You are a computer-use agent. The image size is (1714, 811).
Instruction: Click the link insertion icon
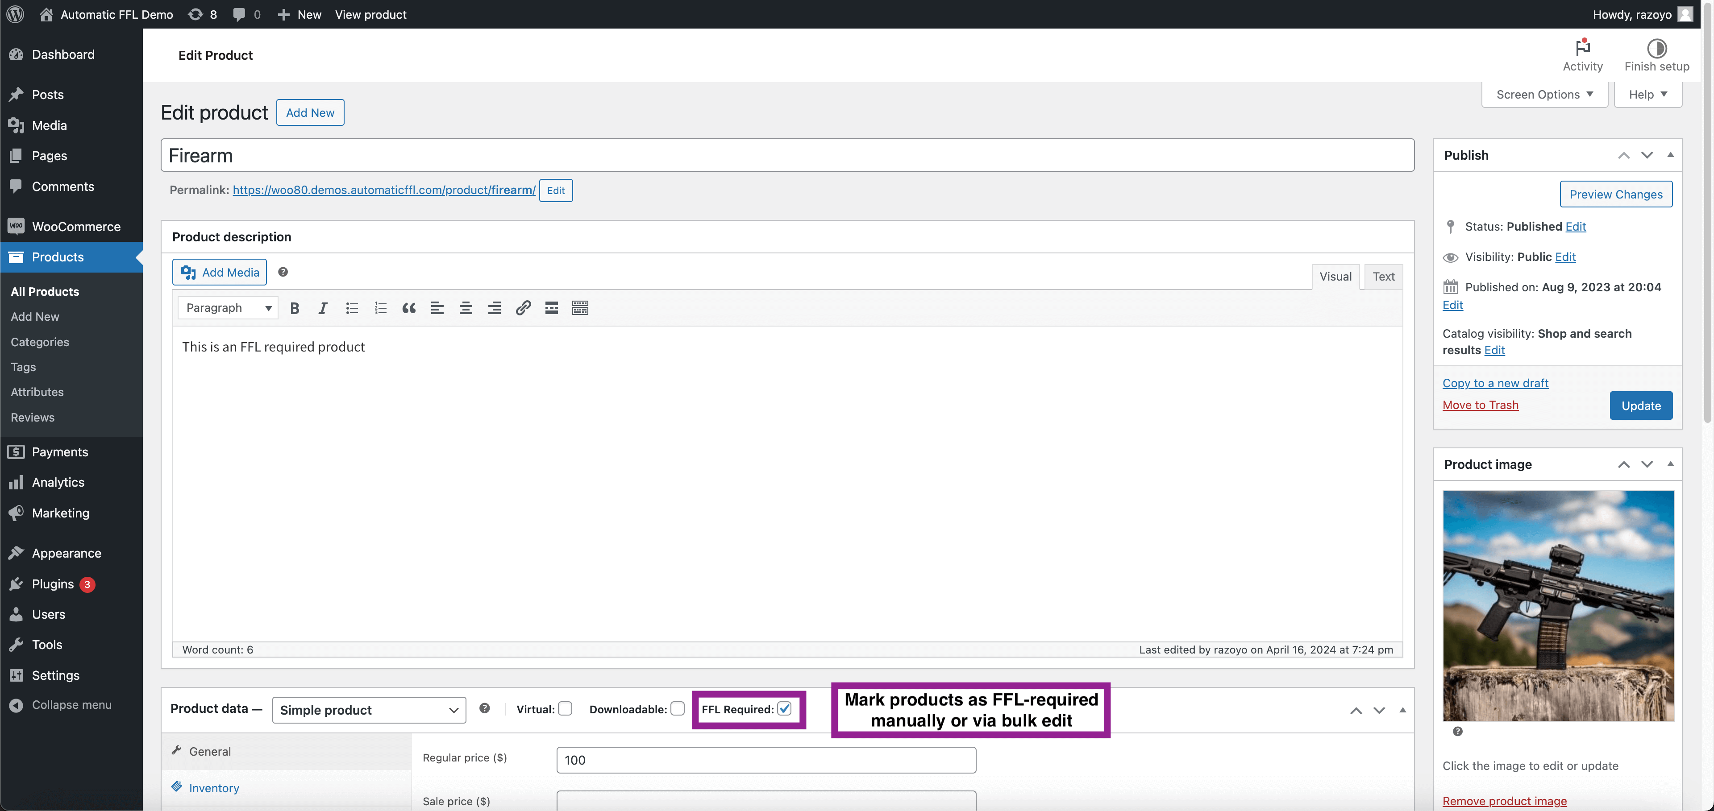click(523, 307)
